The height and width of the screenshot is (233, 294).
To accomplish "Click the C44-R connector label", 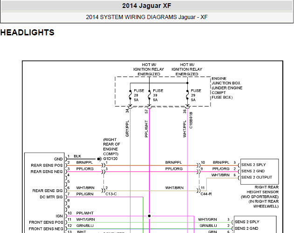I will pyautogui.click(x=206, y=194).
